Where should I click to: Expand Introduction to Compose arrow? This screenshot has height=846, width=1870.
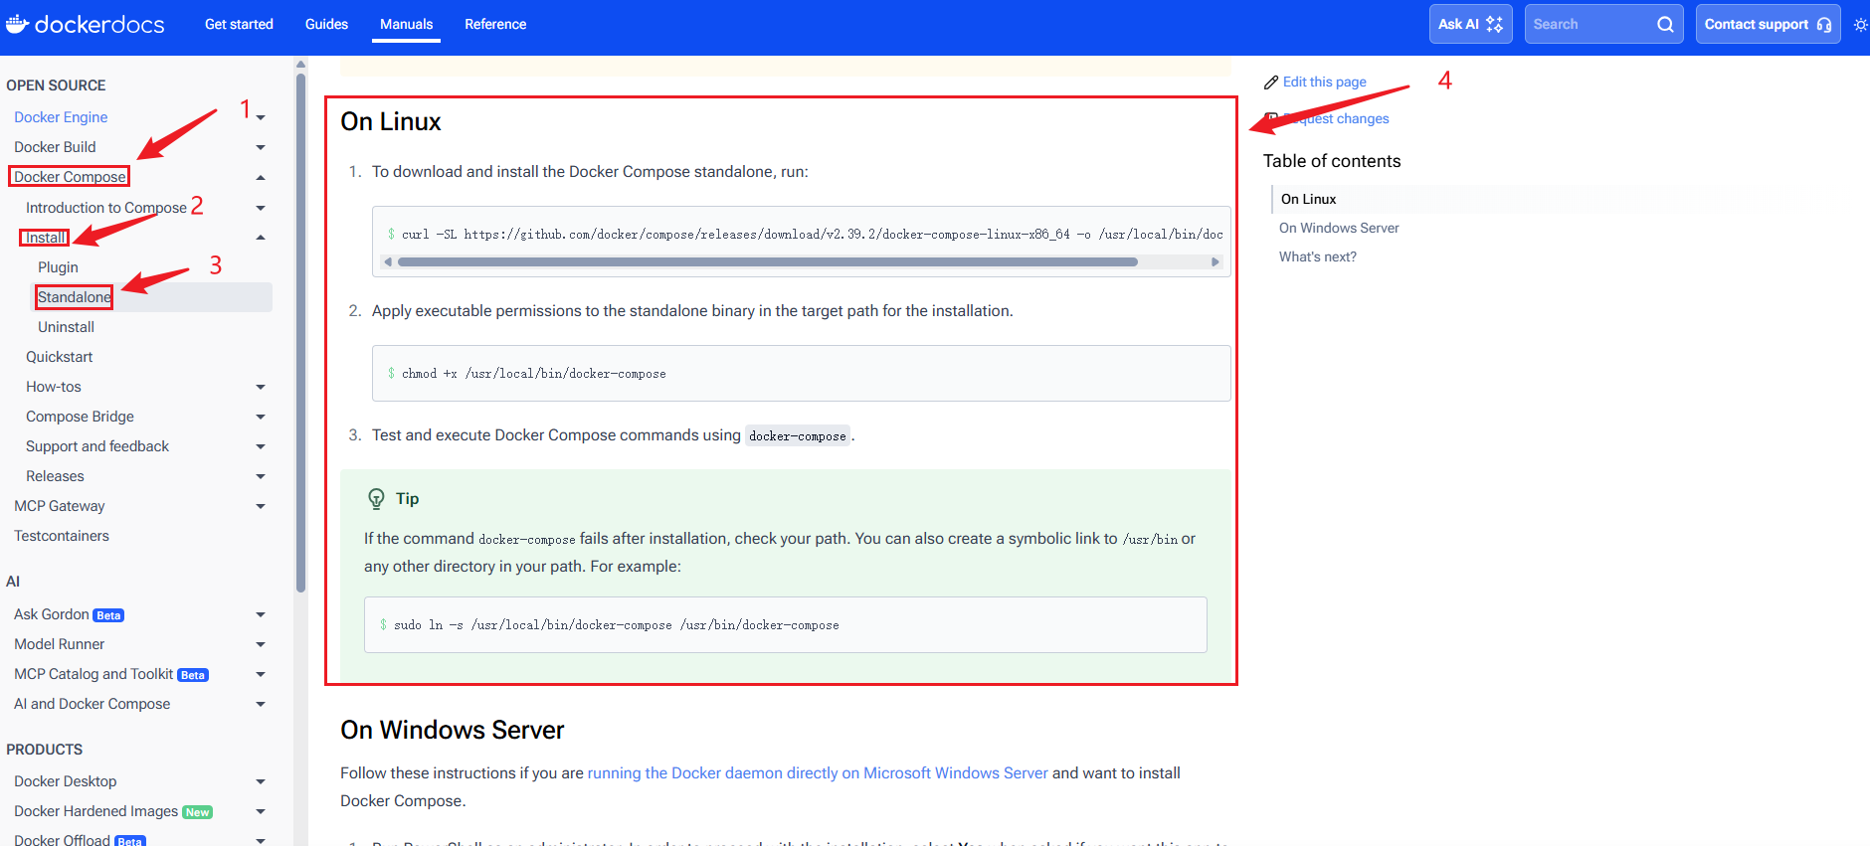[x=261, y=208]
